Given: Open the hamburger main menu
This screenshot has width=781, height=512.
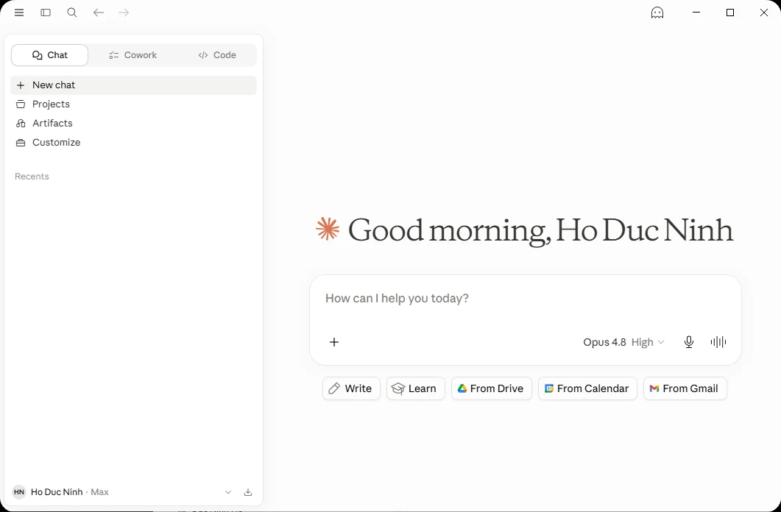Looking at the screenshot, I should (19, 13).
